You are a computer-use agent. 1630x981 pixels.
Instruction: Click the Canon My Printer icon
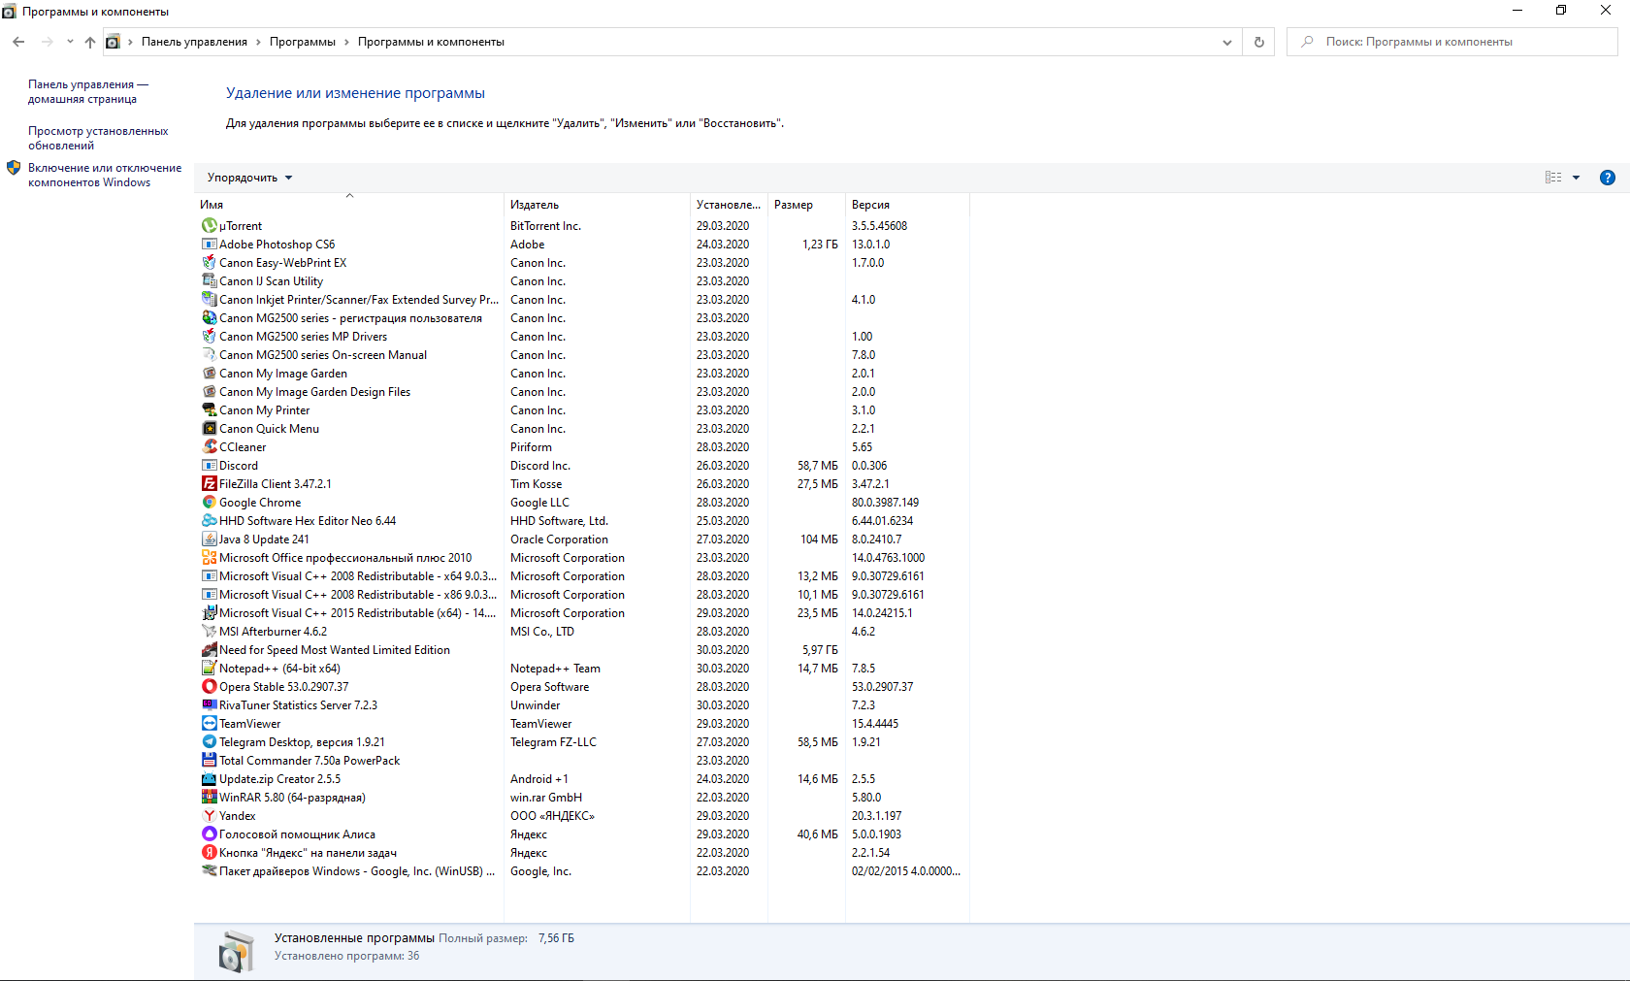tap(209, 410)
